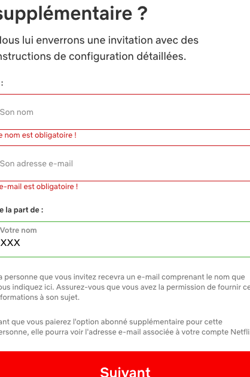This screenshot has height=377, width=250.
Task: Select the XXX text in the name field
Action: 10,243
